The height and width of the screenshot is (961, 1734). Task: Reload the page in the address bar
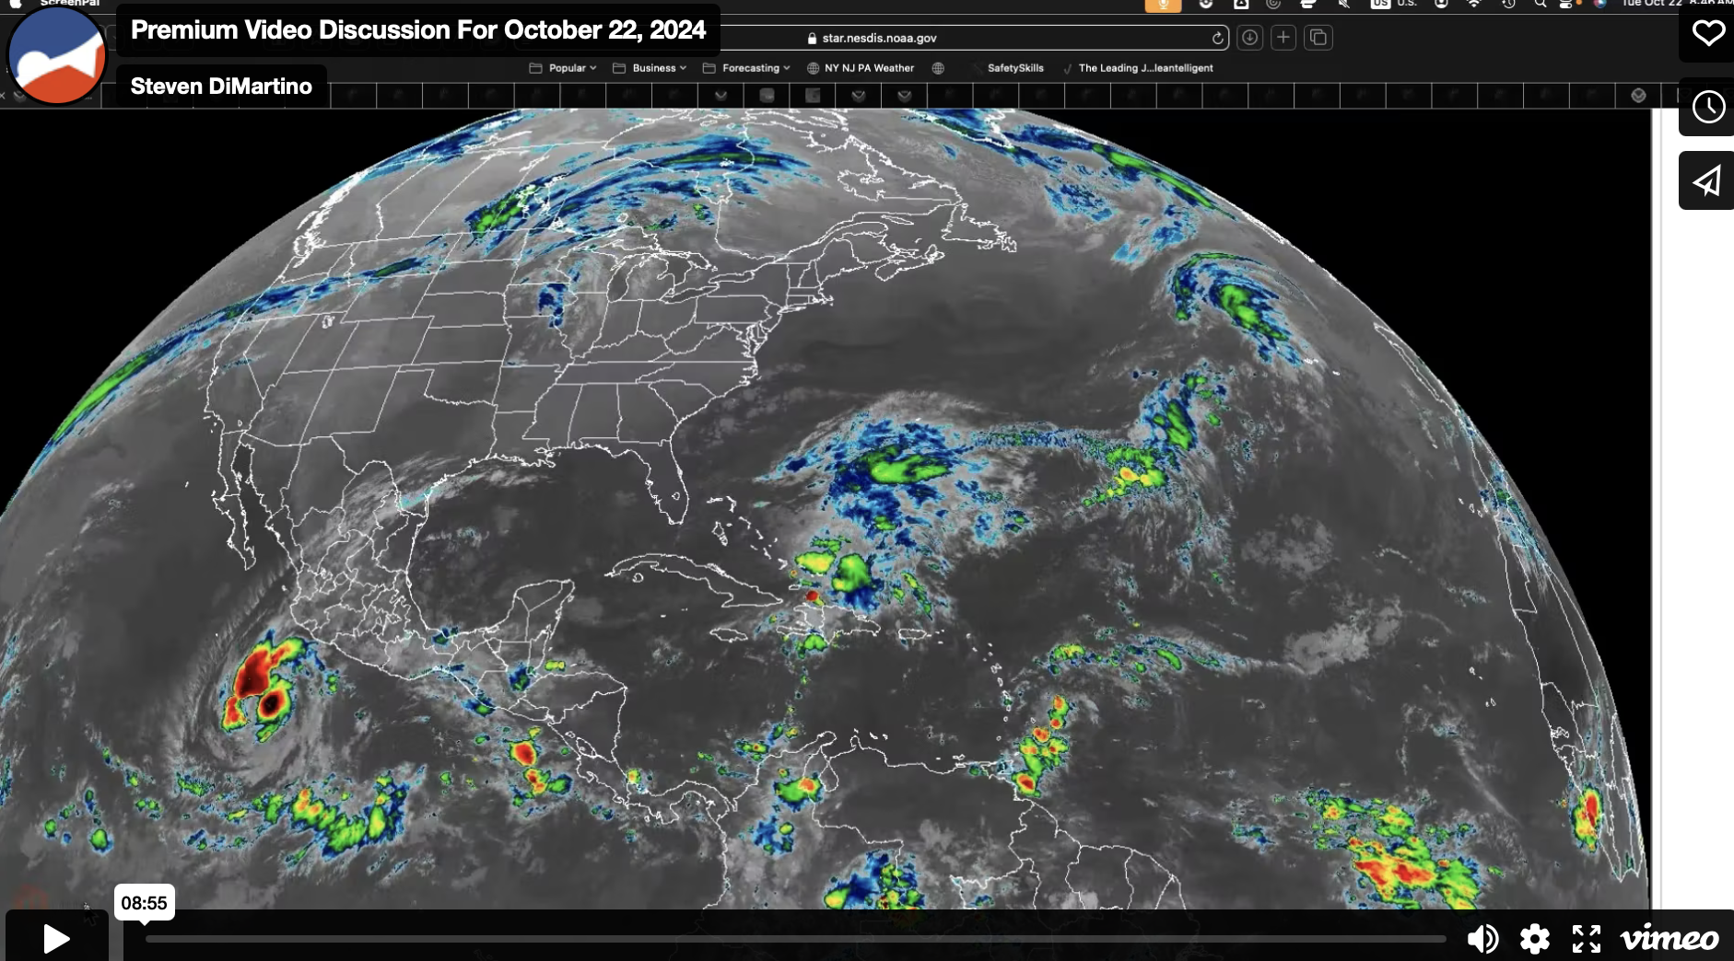tap(1217, 38)
